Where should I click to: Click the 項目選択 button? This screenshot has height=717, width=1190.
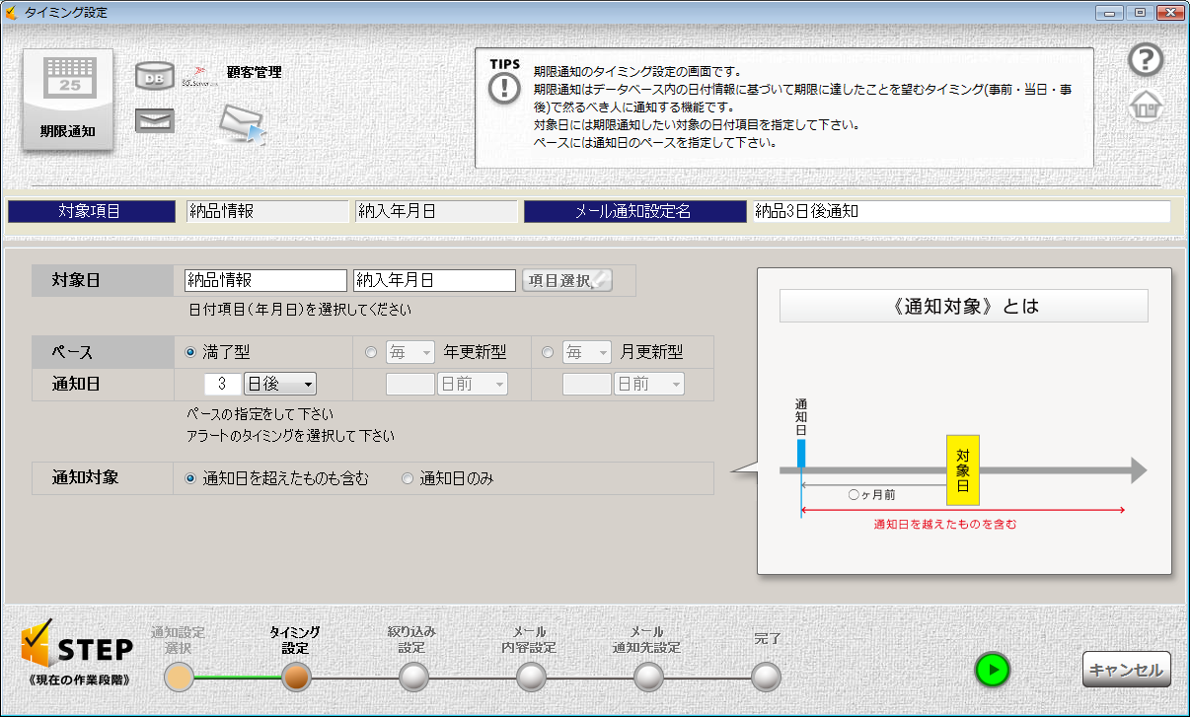566,280
